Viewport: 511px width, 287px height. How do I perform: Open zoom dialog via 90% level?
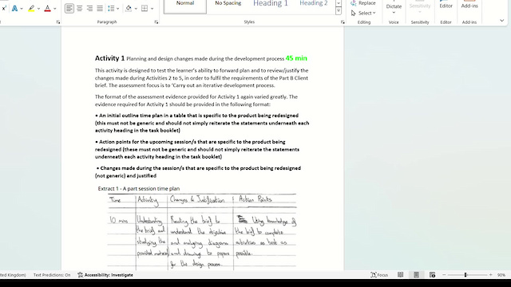pyautogui.click(x=501, y=275)
